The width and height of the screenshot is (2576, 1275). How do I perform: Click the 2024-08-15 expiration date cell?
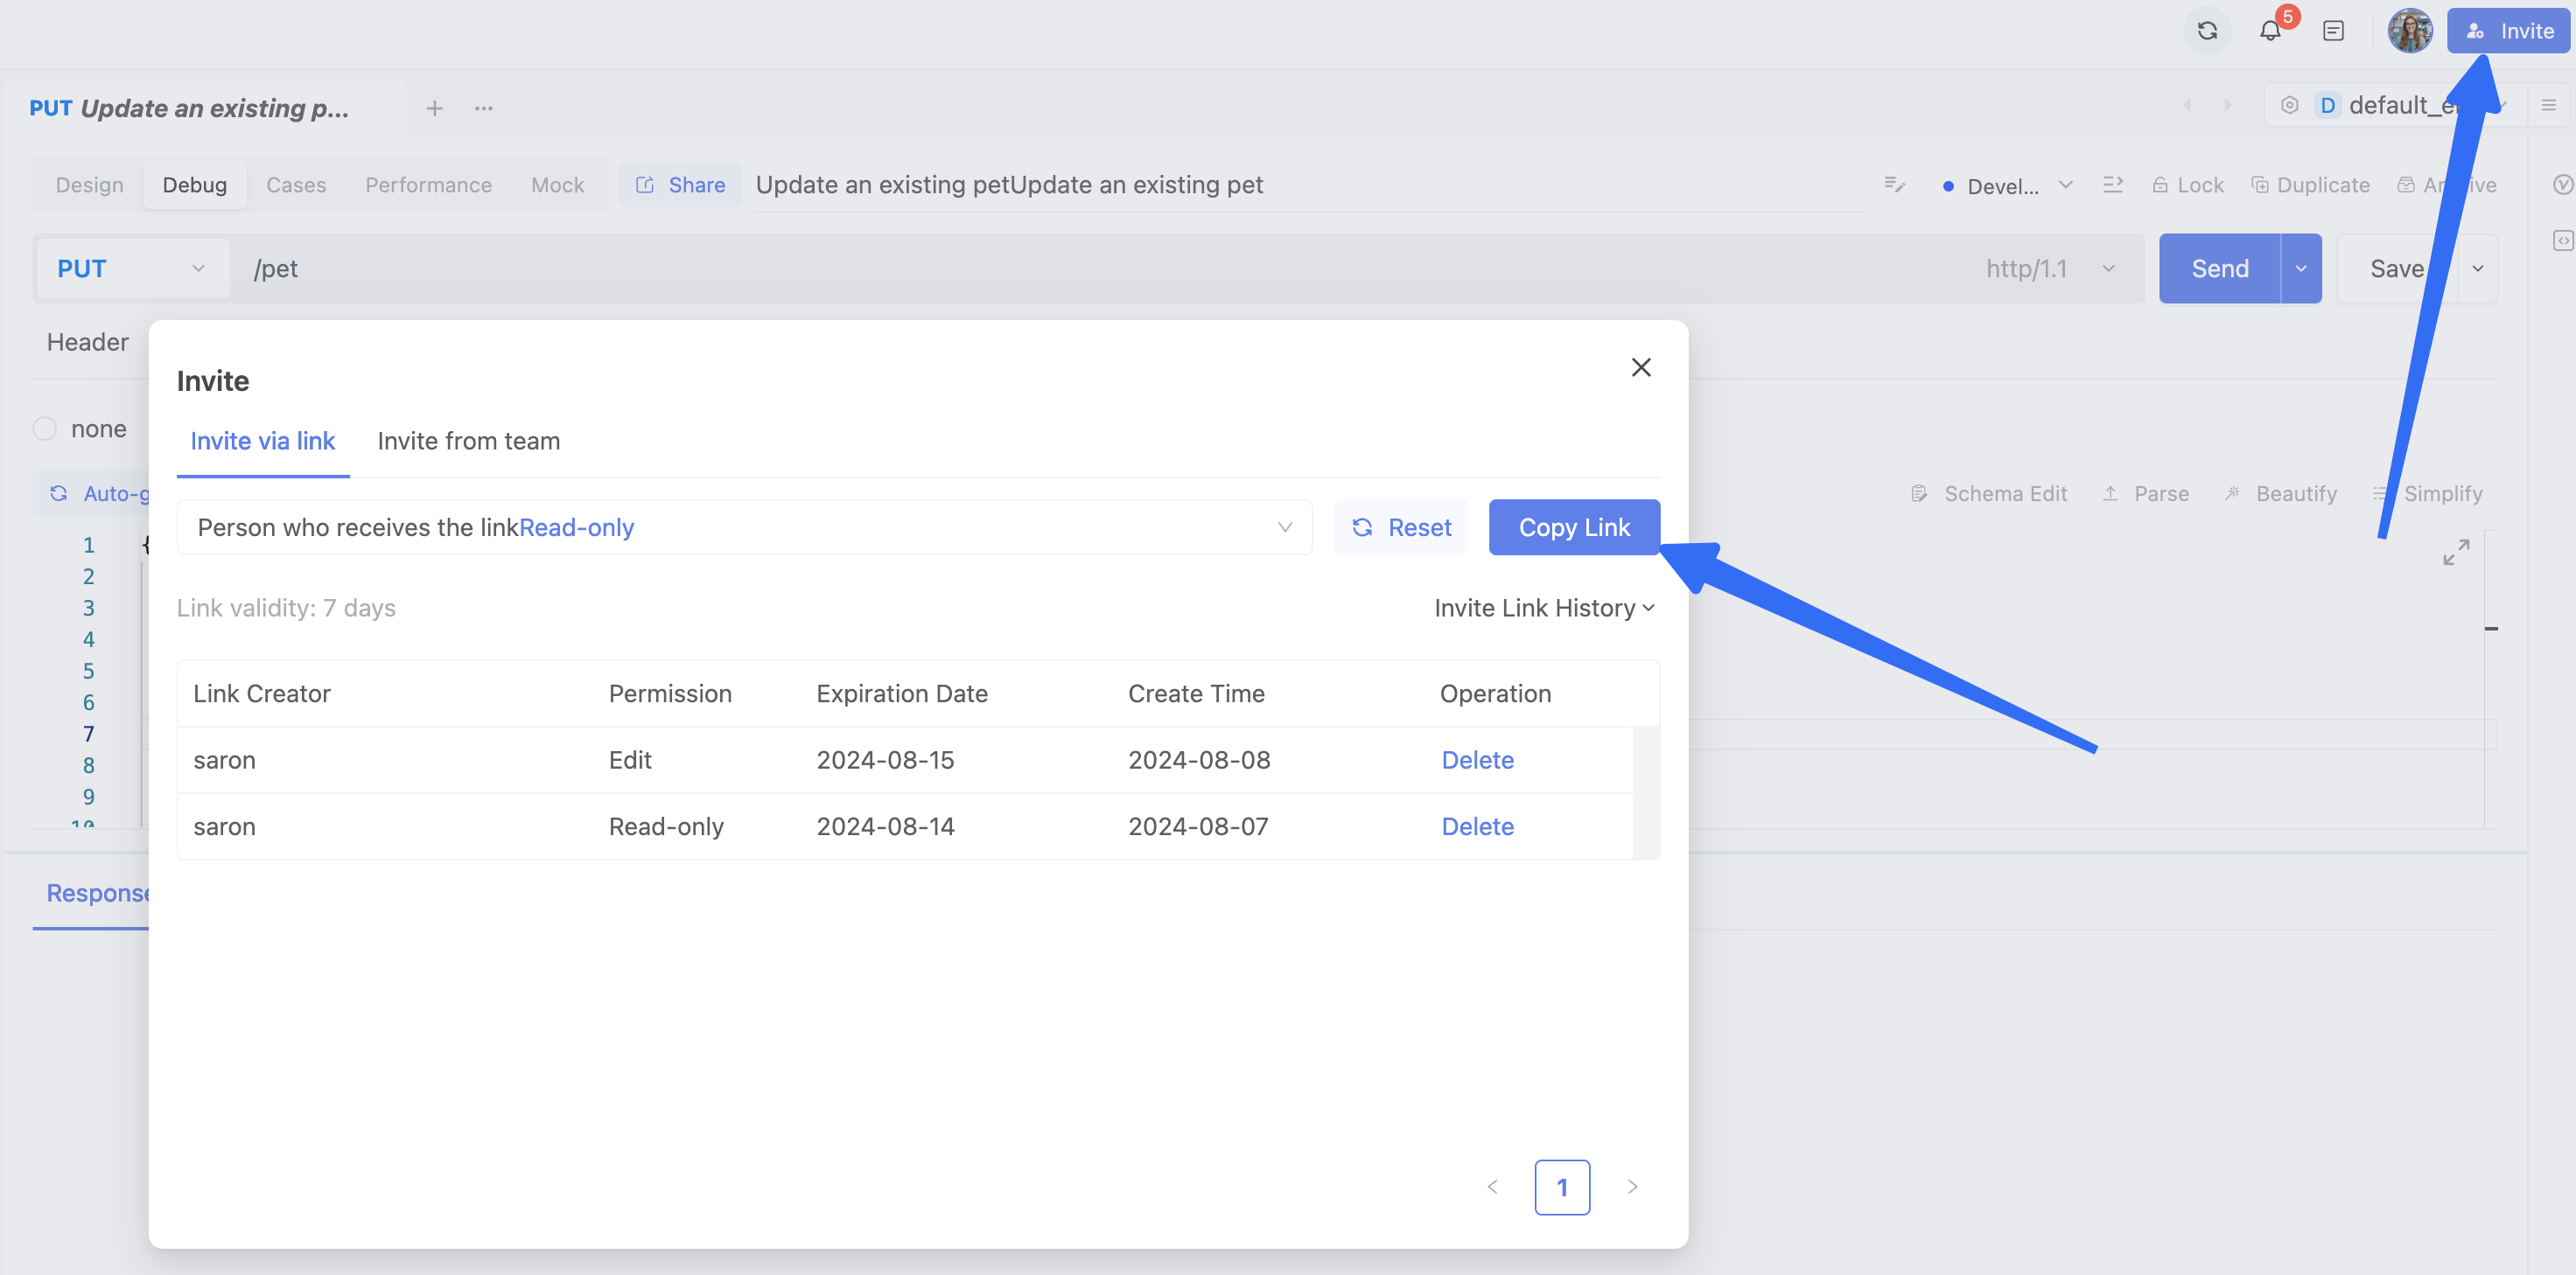point(885,761)
